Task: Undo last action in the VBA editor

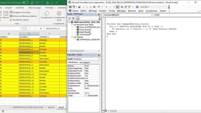Action: pyautogui.click(x=99, y=7)
